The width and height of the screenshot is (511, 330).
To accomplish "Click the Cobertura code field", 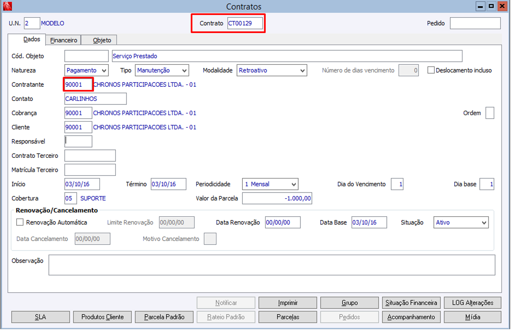I will (x=71, y=198).
